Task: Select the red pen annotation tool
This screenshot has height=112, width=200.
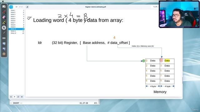Action: (x=4, y=12)
